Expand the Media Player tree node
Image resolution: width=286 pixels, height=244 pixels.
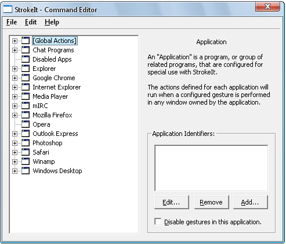pos(15,96)
